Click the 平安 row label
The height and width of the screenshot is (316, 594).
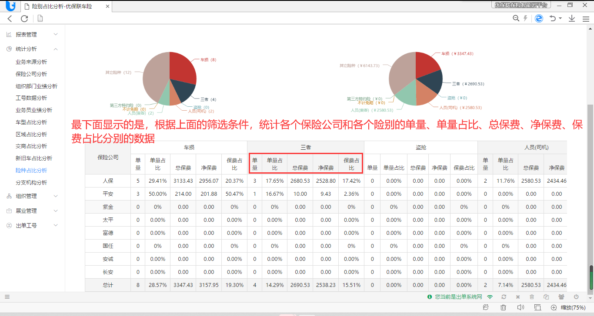click(108, 194)
